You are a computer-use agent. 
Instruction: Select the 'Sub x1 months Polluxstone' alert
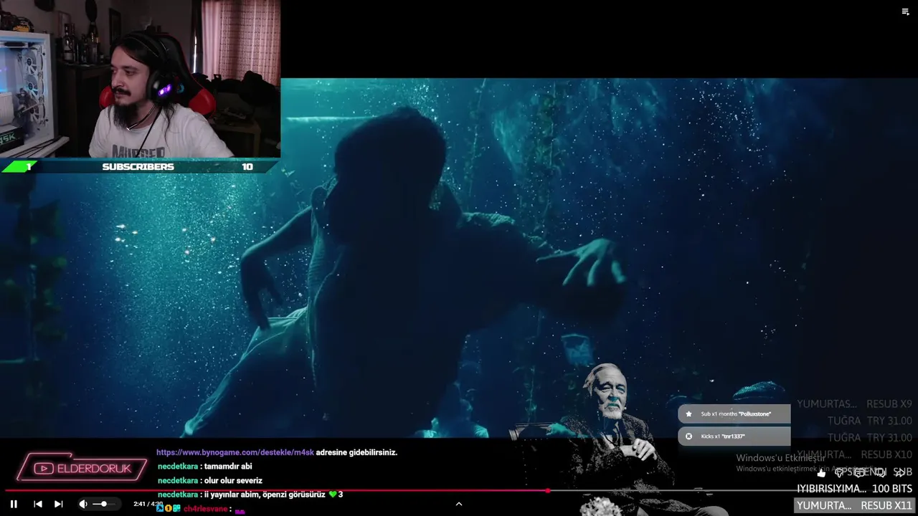tap(734, 414)
